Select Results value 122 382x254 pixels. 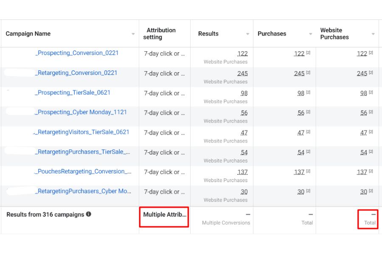pyautogui.click(x=242, y=54)
